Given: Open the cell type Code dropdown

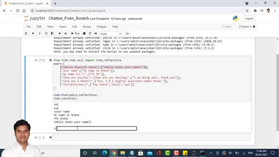Looking at the screenshot, I should tap(111, 34).
